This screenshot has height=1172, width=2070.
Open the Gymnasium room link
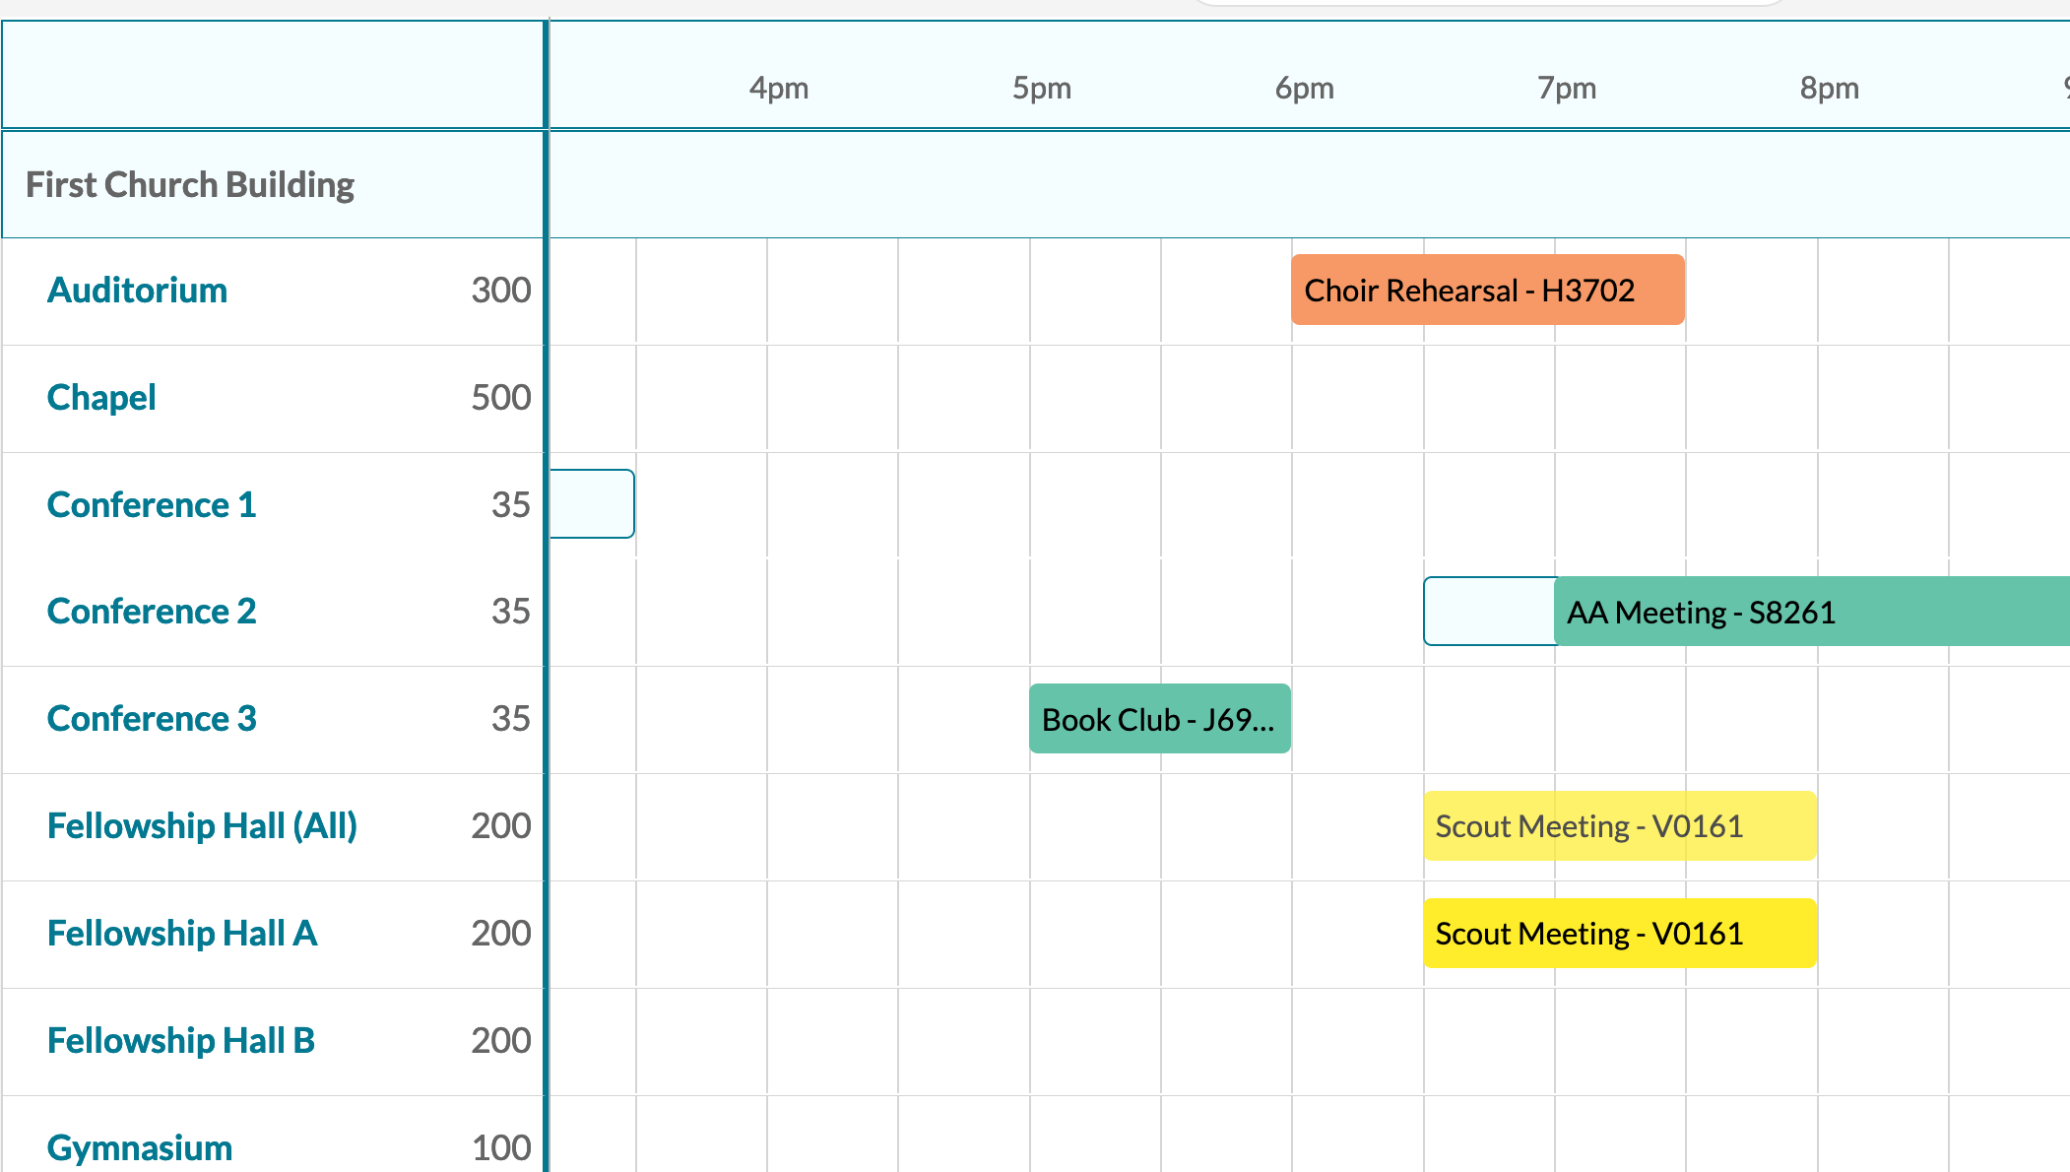coord(140,1147)
